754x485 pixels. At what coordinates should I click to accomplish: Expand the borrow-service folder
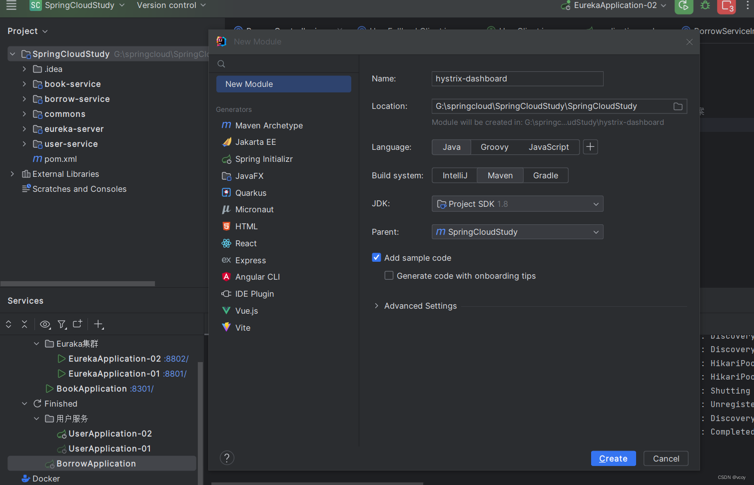pyautogui.click(x=24, y=99)
